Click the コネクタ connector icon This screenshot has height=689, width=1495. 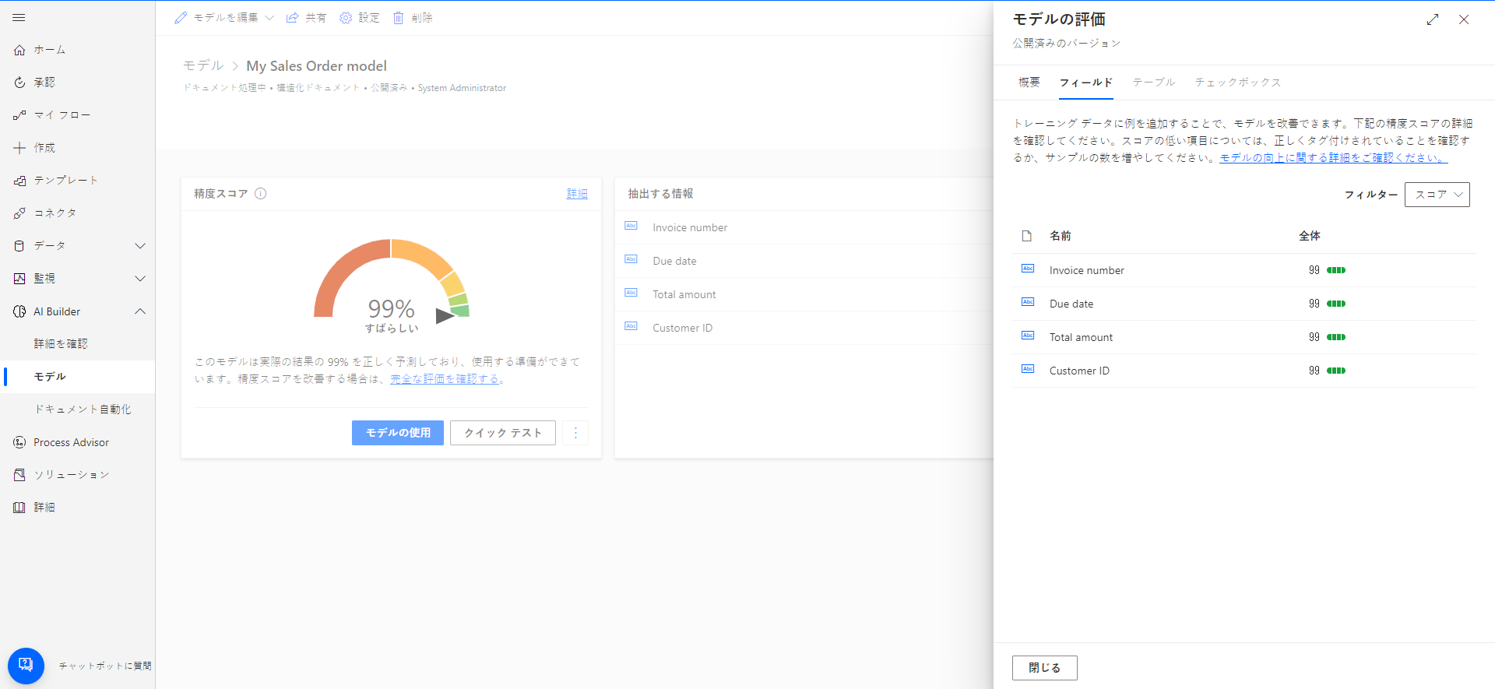[x=19, y=213]
